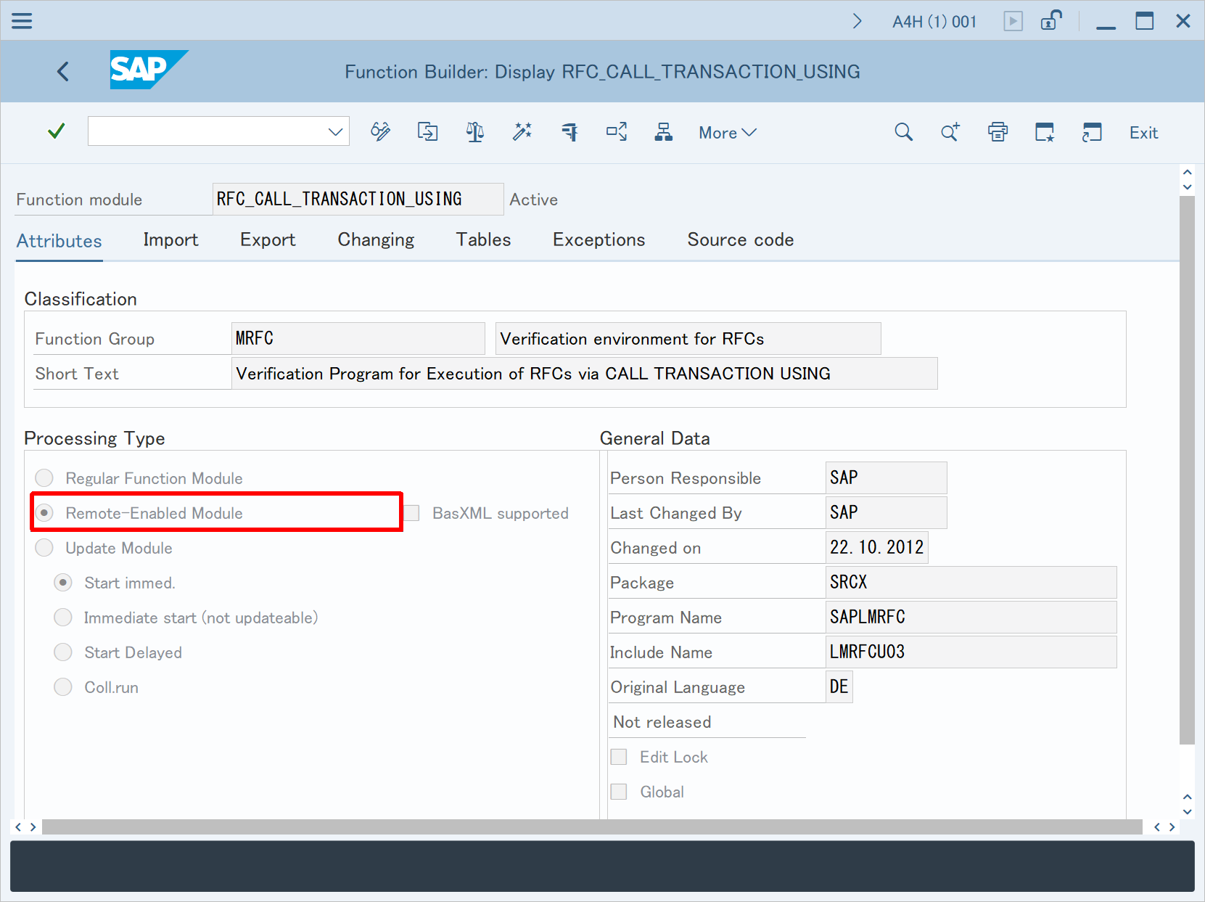This screenshot has width=1205, height=902.
Task: Show the Tables tab
Action: (483, 239)
